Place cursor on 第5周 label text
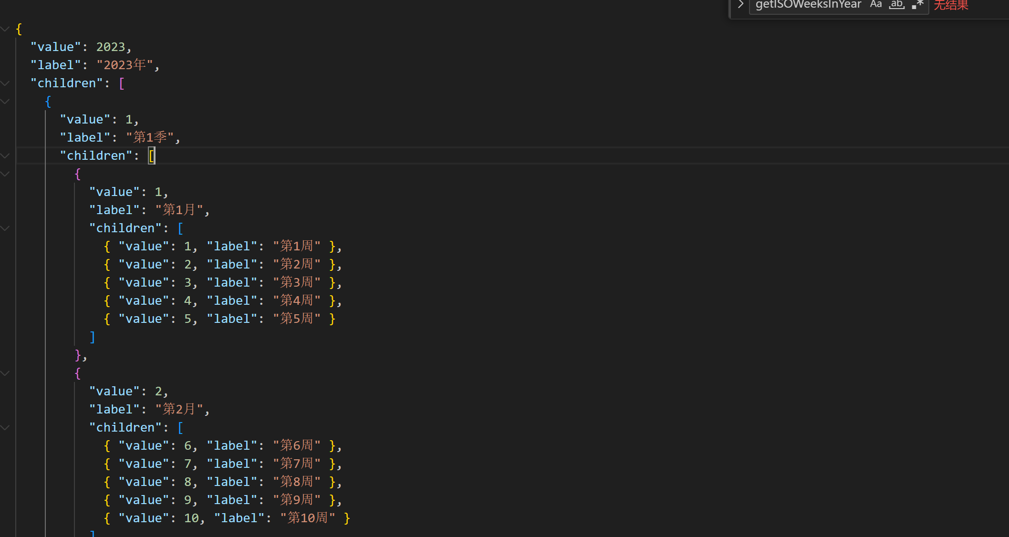1009x537 pixels. 297,319
